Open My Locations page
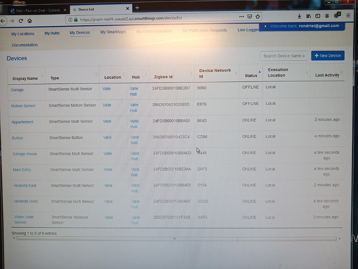Viewport: 358px width, 269px height. 23,34
